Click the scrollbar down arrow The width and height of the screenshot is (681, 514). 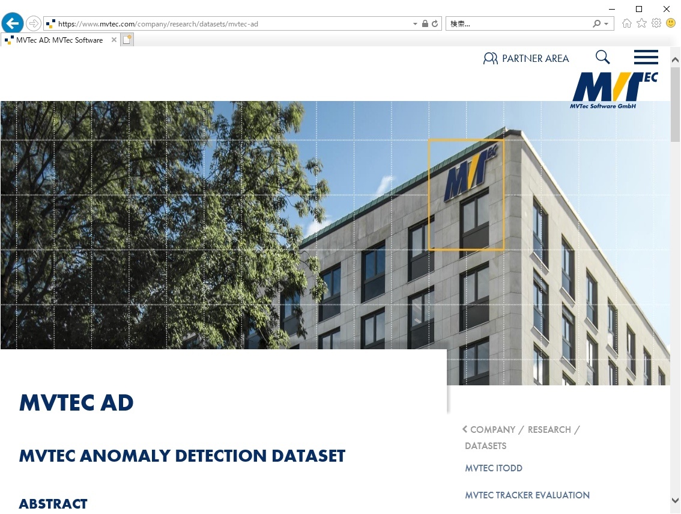click(675, 500)
